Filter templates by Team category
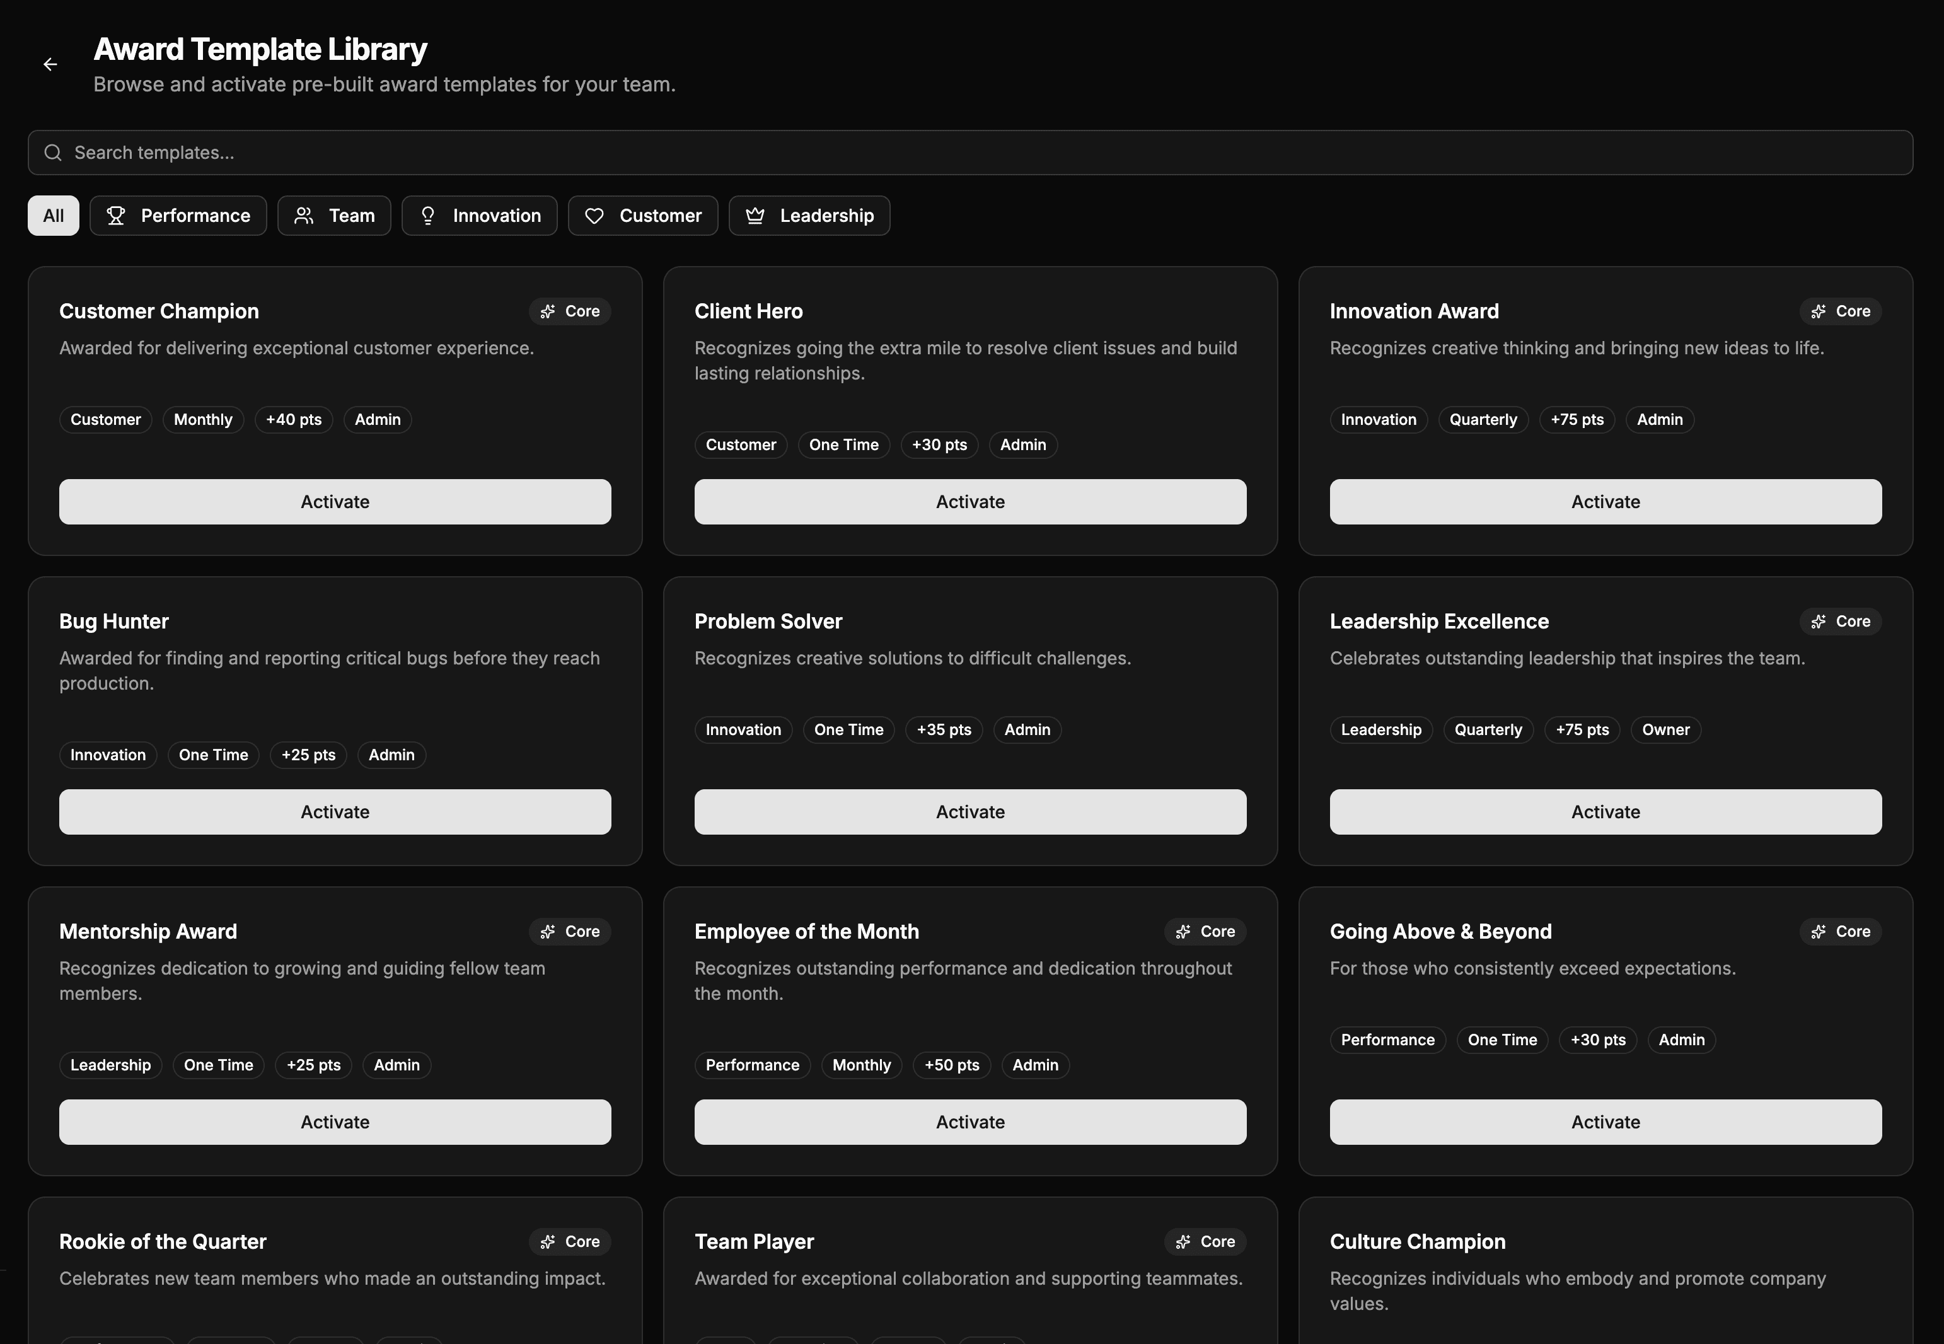The width and height of the screenshot is (1944, 1344). 334,216
